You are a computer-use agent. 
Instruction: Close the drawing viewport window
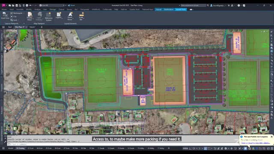click(267, 32)
